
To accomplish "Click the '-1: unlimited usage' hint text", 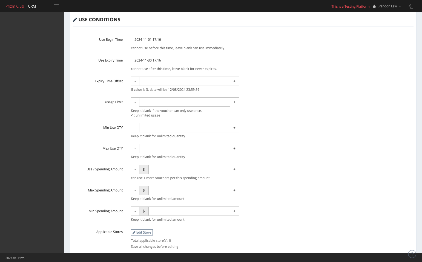I will 145,115.
